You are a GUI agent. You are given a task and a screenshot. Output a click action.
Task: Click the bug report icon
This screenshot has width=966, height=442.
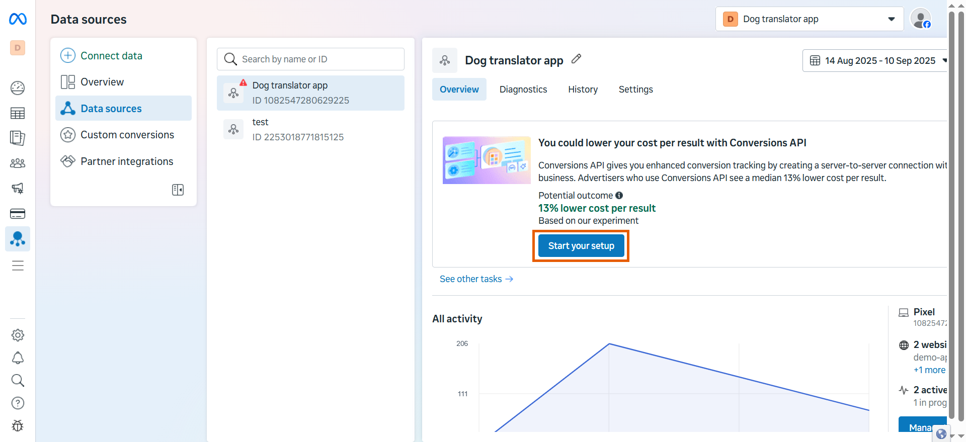[18, 425]
